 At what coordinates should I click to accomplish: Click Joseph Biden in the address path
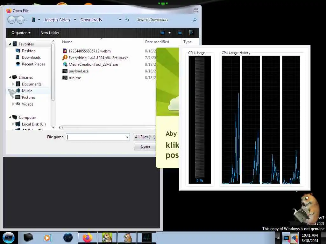coord(57,20)
